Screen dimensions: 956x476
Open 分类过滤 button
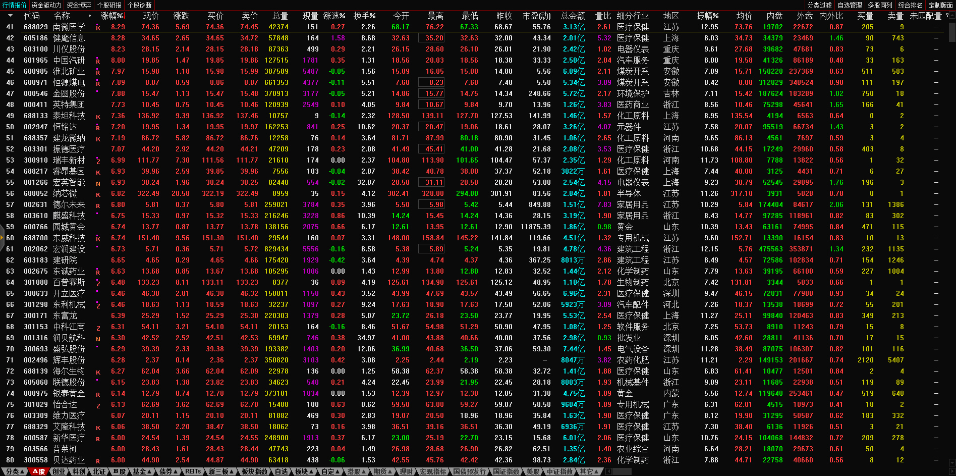pyautogui.click(x=820, y=5)
